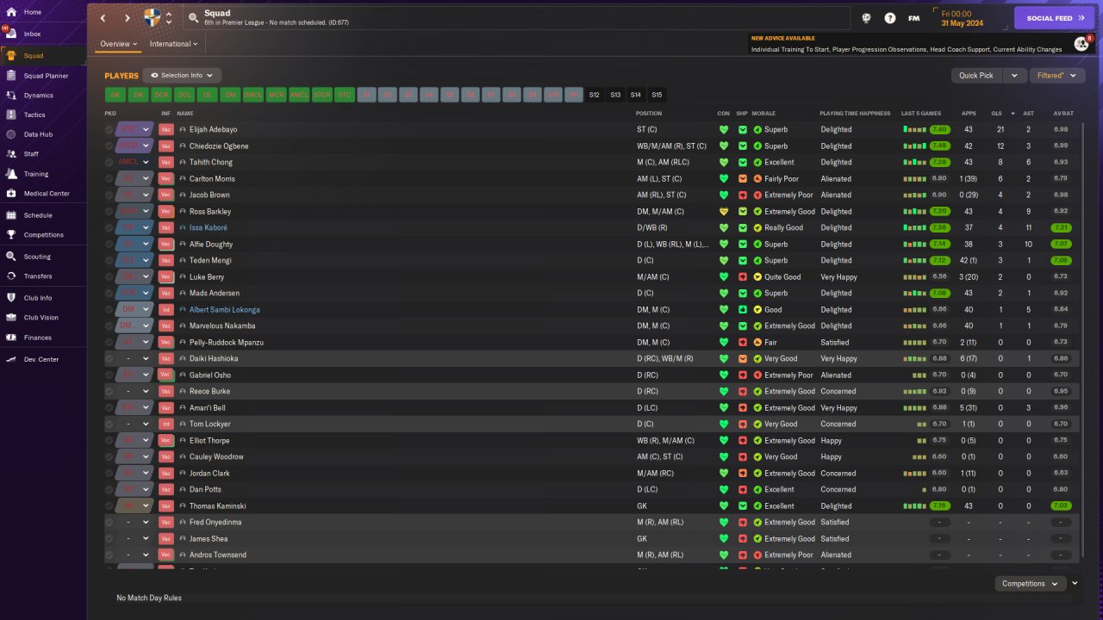The width and height of the screenshot is (1103, 620).
Task: Open the Training sidebar icon
Action: 10,174
